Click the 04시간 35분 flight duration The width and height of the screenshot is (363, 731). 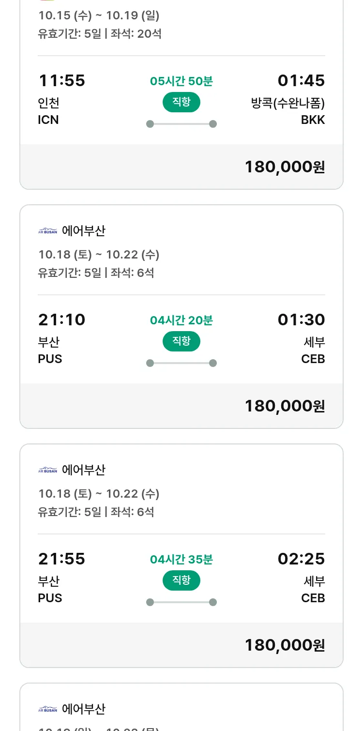[181, 560]
